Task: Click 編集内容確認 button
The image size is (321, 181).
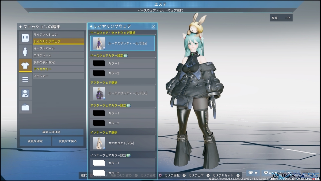Action: tap(51, 132)
